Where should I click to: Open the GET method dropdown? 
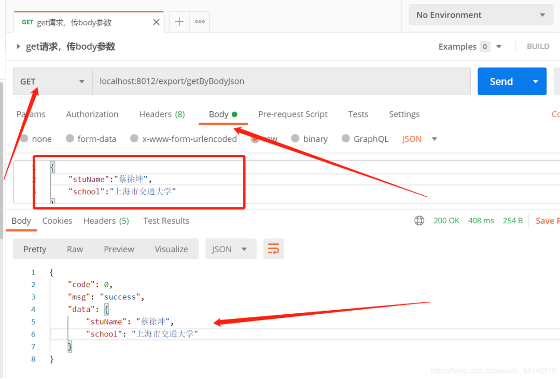coord(52,81)
